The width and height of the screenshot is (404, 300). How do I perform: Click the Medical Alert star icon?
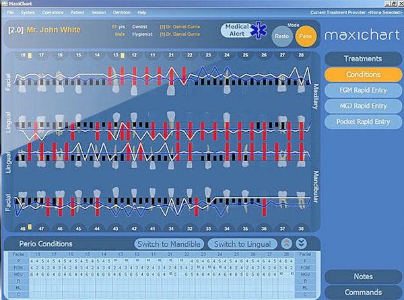point(260,31)
